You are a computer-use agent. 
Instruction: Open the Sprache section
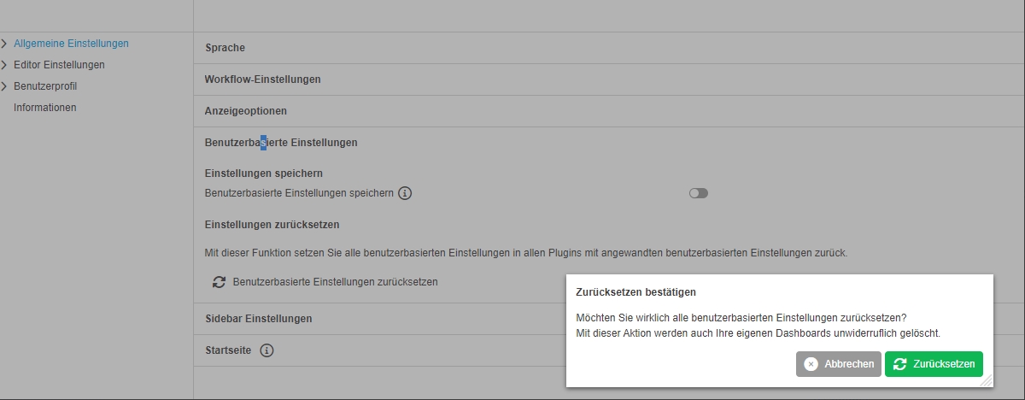click(x=225, y=48)
